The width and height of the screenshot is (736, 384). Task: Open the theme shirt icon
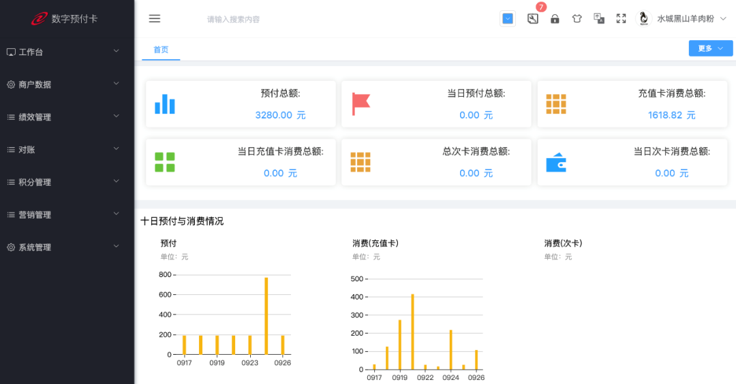(x=577, y=19)
